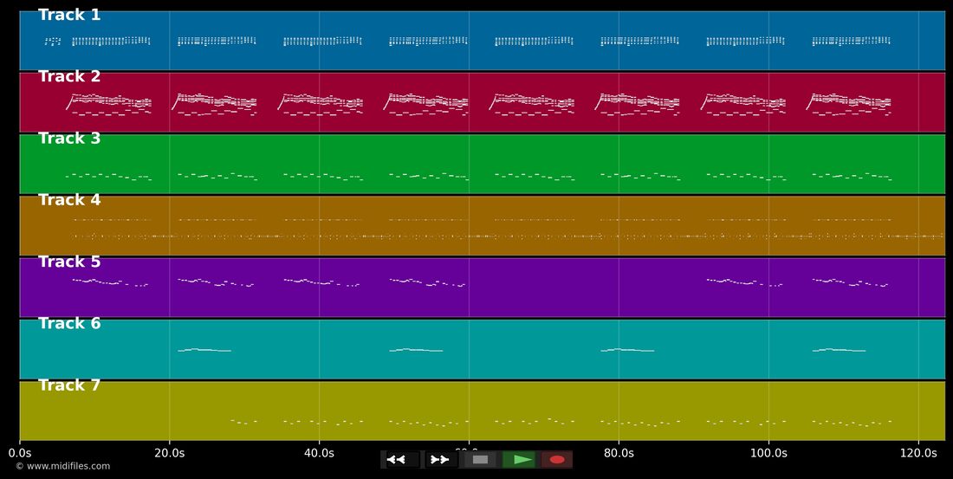Select the Track 6 label

coord(69,323)
